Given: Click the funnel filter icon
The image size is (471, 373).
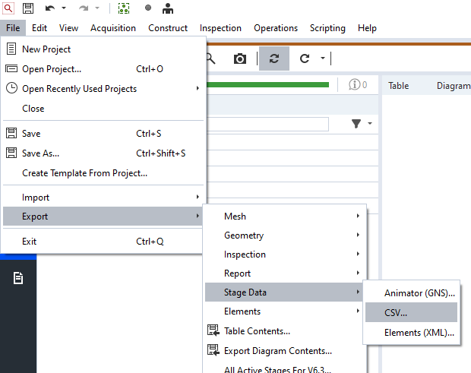Looking at the screenshot, I should click(x=356, y=124).
